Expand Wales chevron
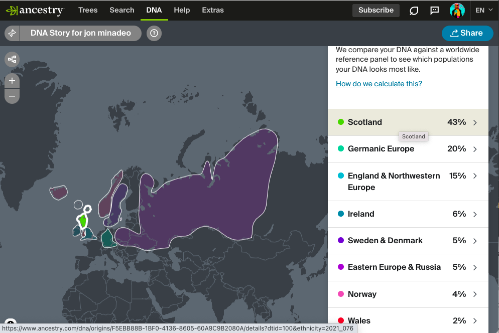The image size is (499, 333). coord(475,321)
